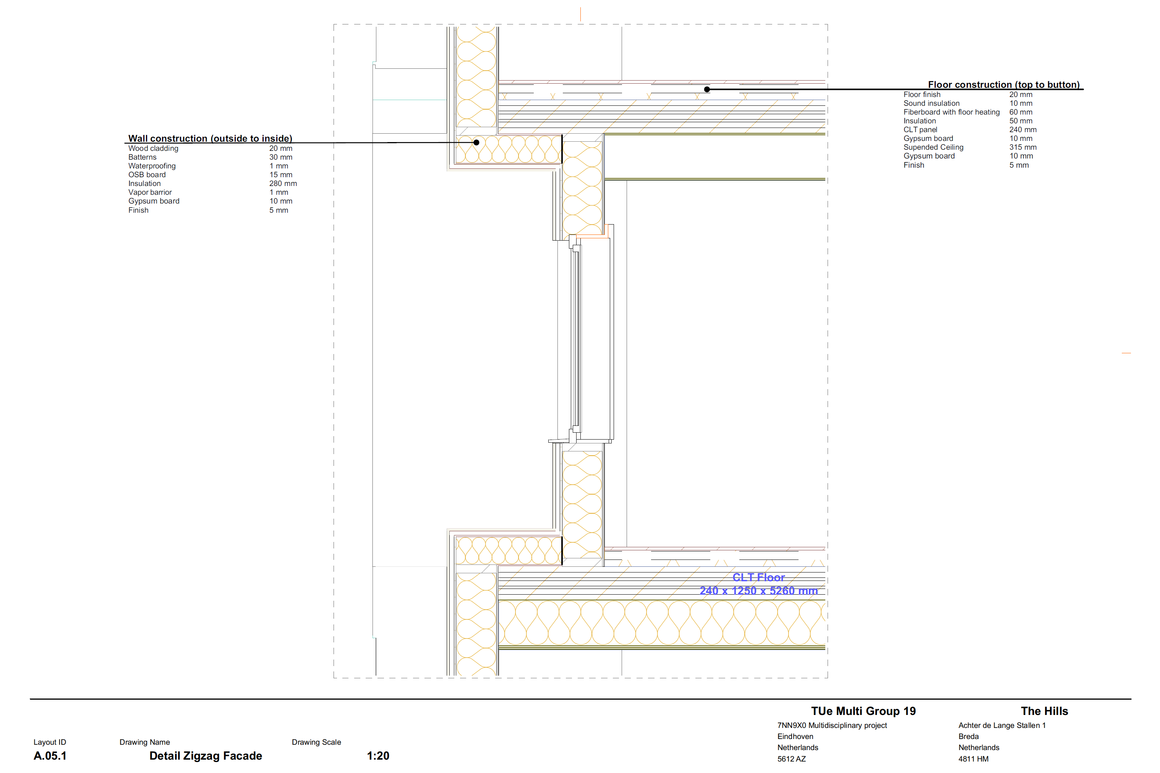Select the 'Wall construction (outside to inside)' heading
This screenshot has height=773, width=1160.
tap(210, 139)
